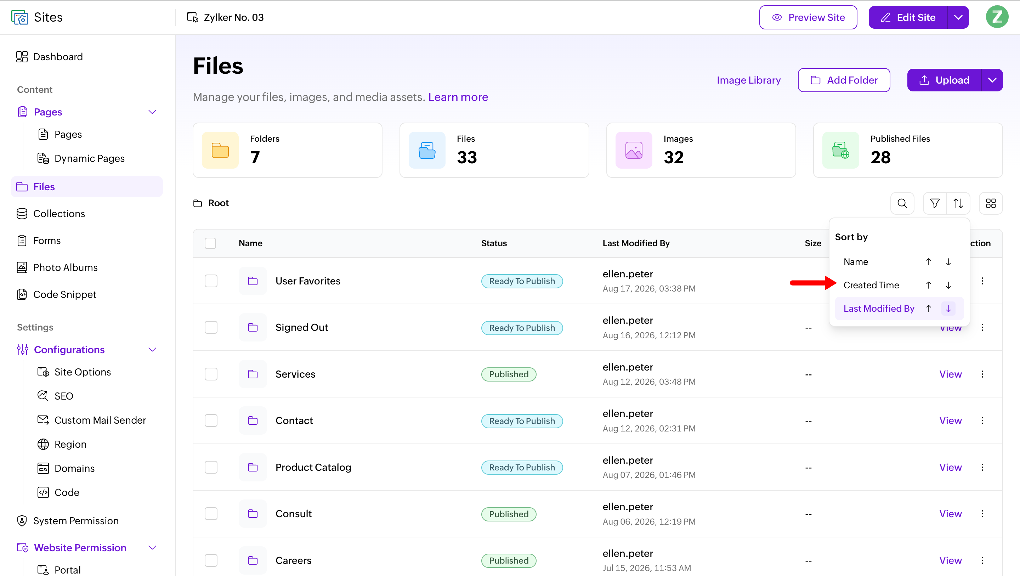Open the Upload dropdown arrow
This screenshot has height=576, width=1020.
coord(992,80)
